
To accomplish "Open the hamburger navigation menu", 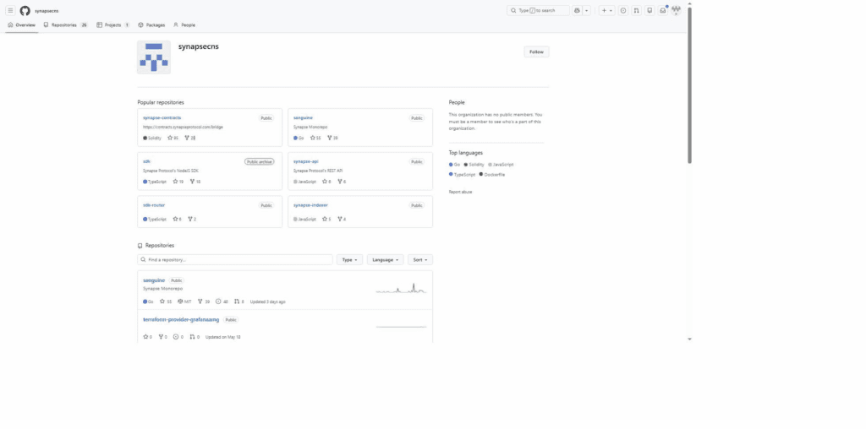I will [x=10, y=10].
